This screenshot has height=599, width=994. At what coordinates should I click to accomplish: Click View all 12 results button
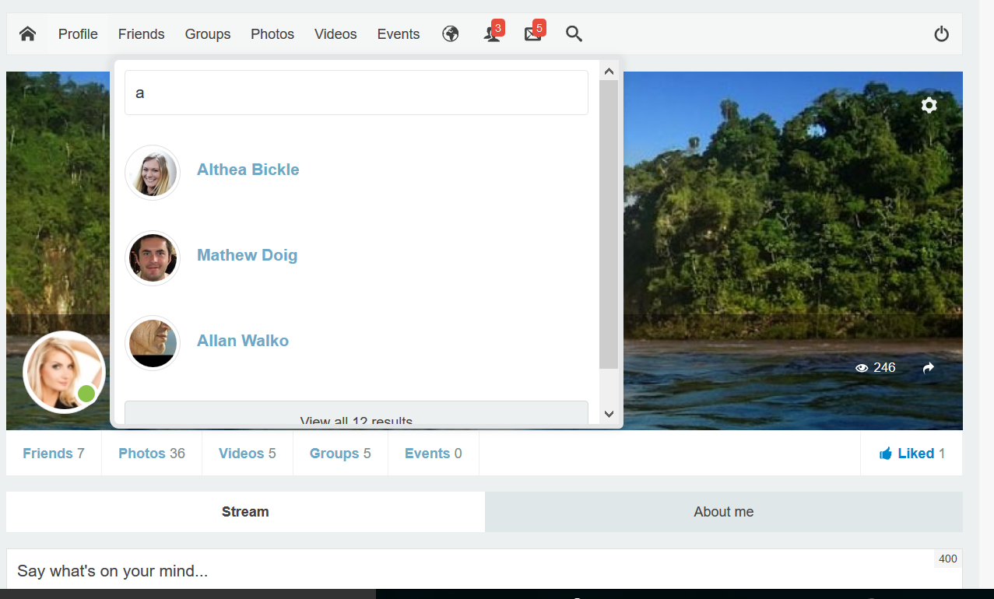356,415
